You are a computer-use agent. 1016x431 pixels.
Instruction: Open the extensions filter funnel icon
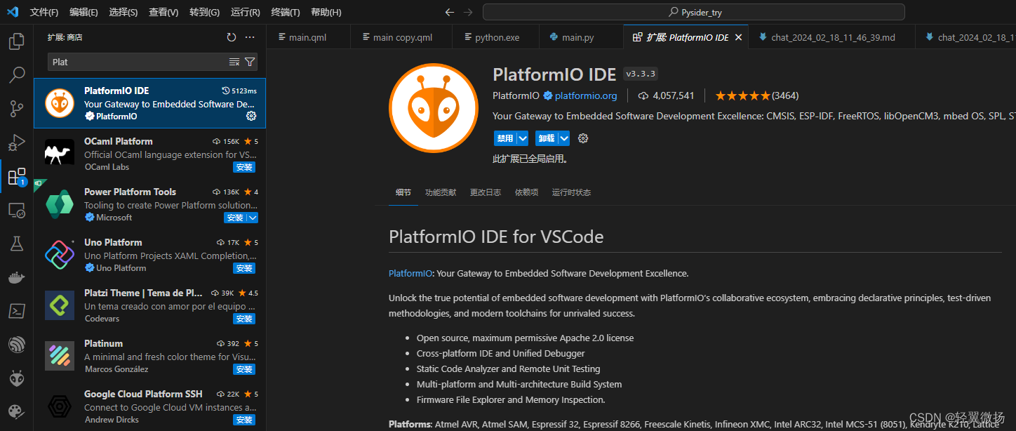point(249,62)
